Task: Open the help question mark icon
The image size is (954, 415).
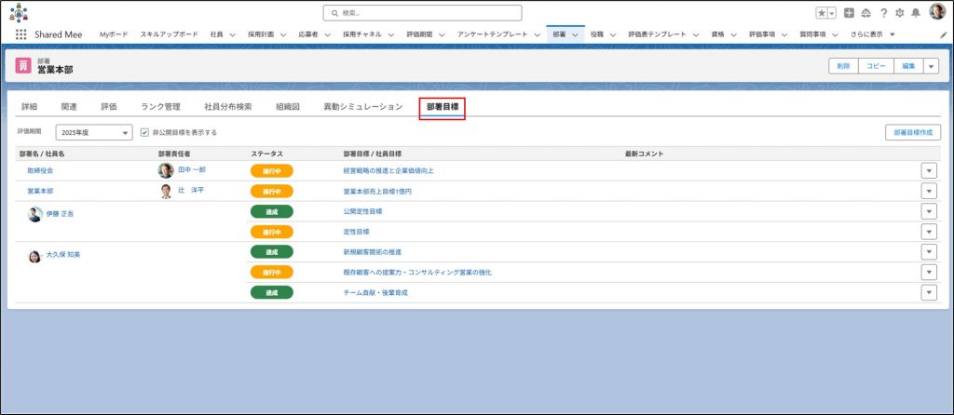Action: pos(883,13)
